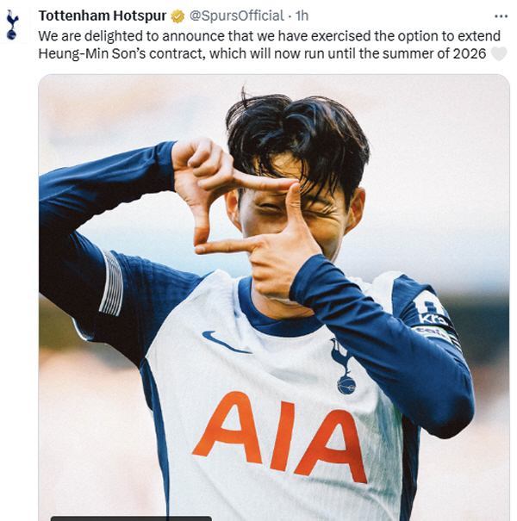Click the white heart emoji in tweet text
This screenshot has height=521, width=517.
point(499,53)
